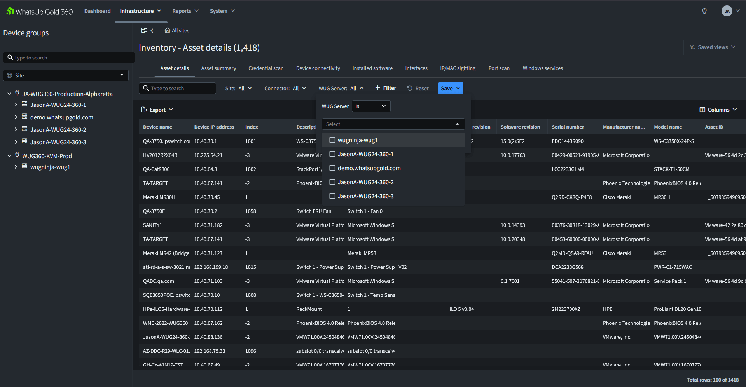Click the Export icon
This screenshot has width=746, height=387.
(x=144, y=110)
